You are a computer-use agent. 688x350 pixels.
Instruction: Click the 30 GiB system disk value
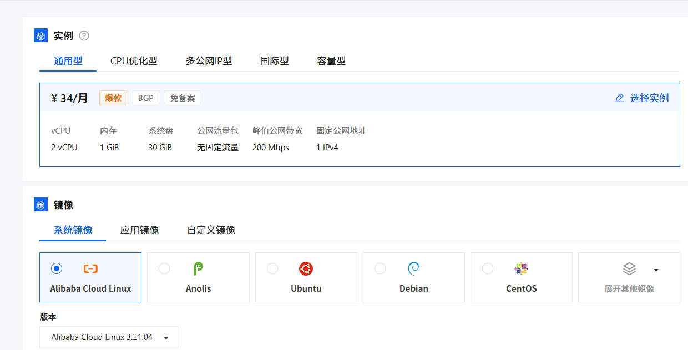(160, 148)
